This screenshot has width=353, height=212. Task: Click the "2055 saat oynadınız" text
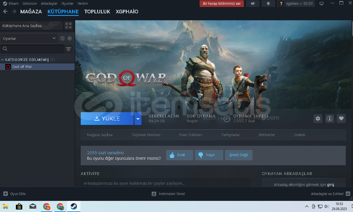106,153
